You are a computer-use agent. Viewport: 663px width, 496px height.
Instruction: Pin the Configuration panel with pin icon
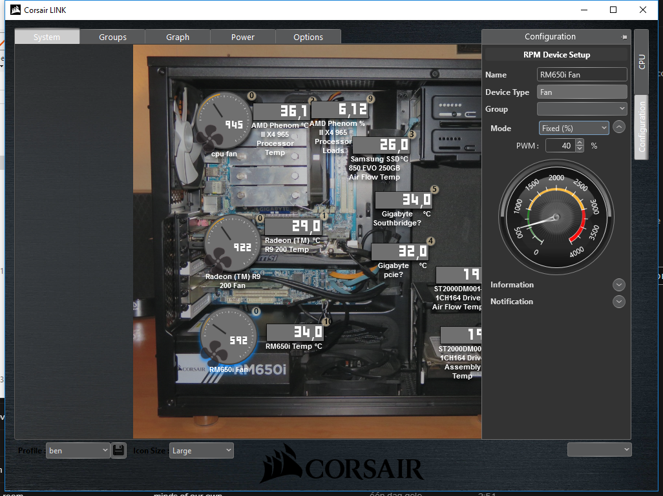pos(624,37)
